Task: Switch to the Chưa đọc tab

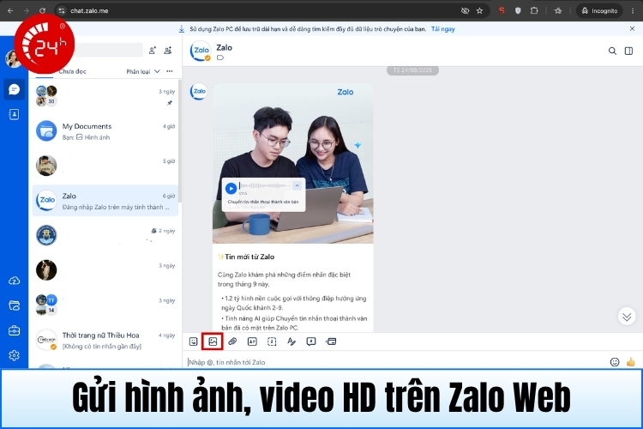Action: pos(72,71)
